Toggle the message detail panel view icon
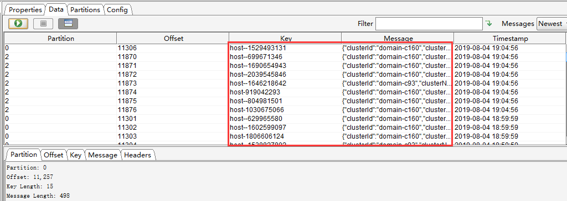This screenshot has width=567, height=201. point(68,24)
